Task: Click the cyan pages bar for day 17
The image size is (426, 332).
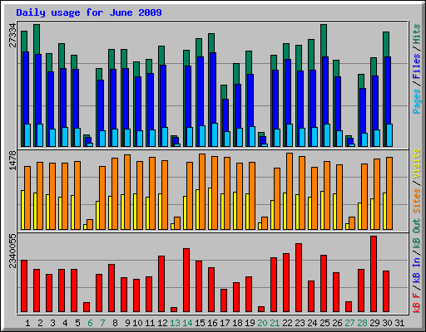Action: [x=227, y=139]
